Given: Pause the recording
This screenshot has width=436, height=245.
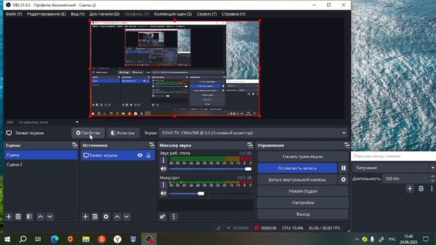Looking at the screenshot, I should (343, 168).
